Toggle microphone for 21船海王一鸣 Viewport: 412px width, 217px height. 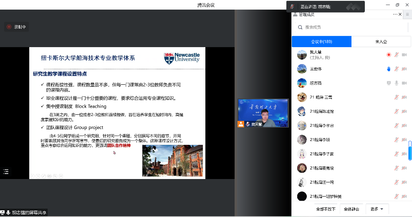click(x=396, y=182)
